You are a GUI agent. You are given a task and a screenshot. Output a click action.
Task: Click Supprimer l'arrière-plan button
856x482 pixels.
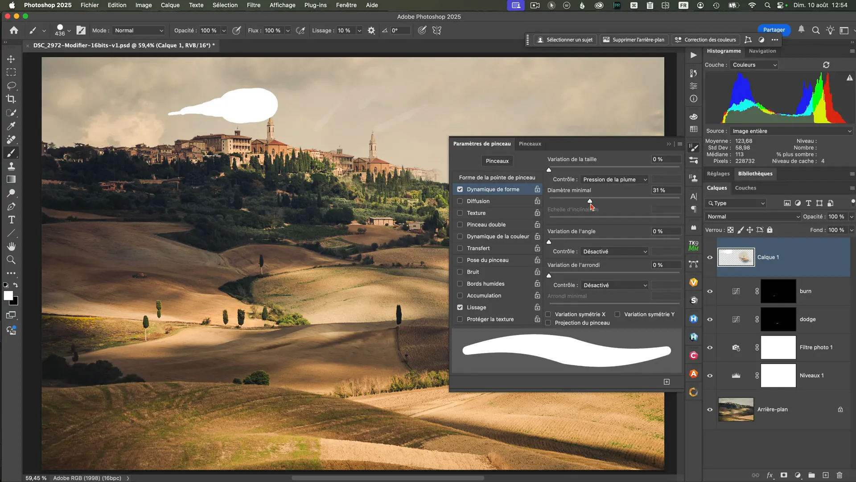(634, 40)
